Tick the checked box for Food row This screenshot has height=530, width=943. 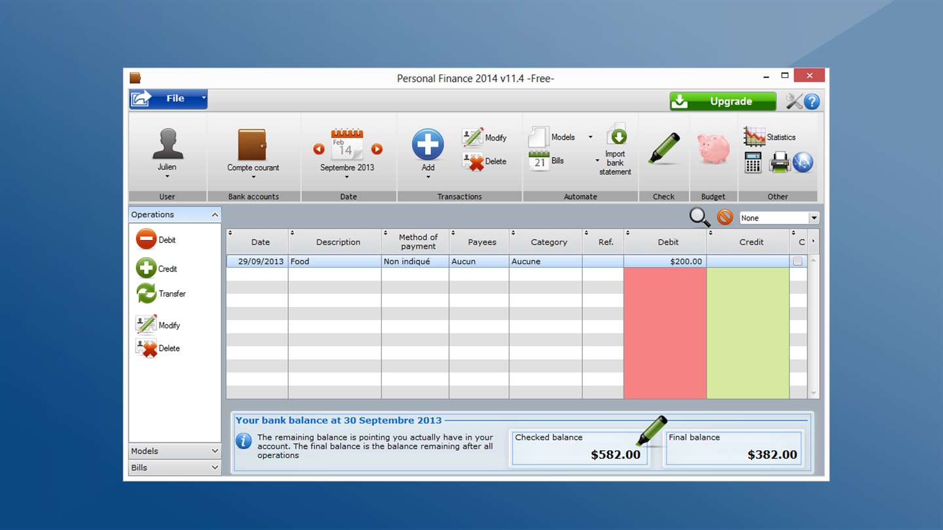point(798,261)
